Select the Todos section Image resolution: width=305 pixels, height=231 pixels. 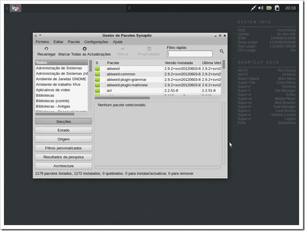[61, 62]
